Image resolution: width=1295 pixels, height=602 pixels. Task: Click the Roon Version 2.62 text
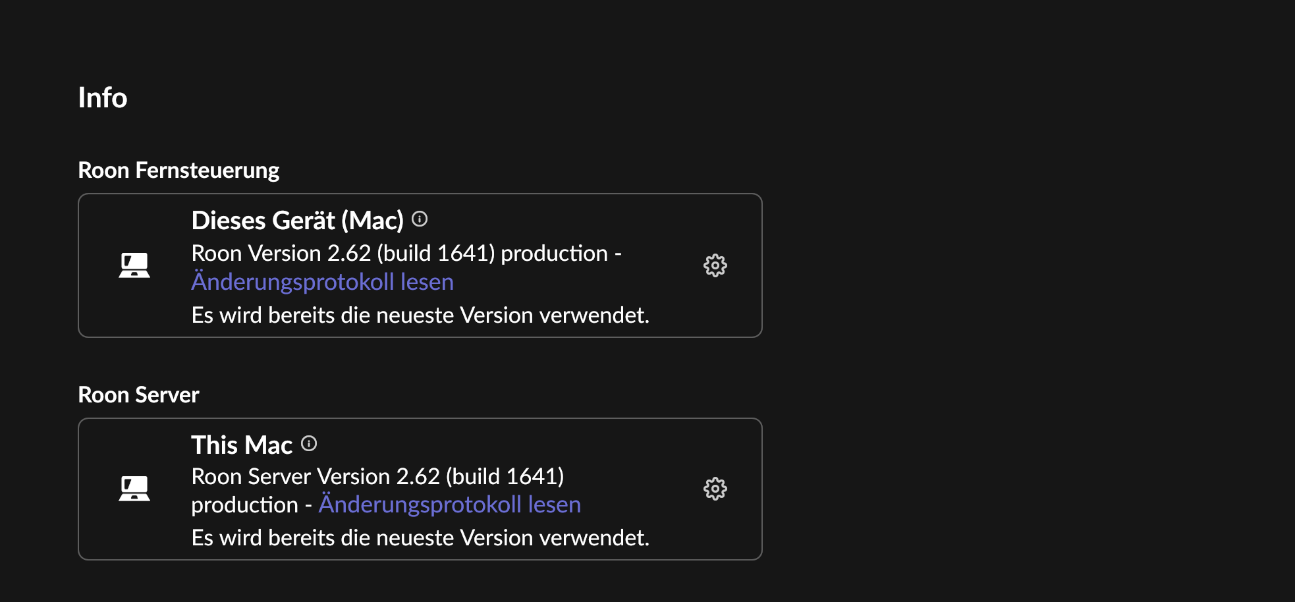point(281,254)
